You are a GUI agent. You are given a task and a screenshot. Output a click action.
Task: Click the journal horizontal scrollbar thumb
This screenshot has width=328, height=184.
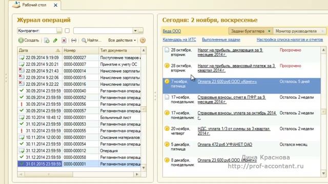(x=49, y=174)
